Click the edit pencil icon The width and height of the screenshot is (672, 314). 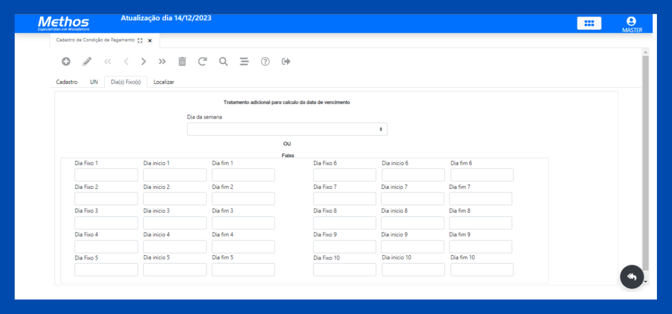coord(87,61)
